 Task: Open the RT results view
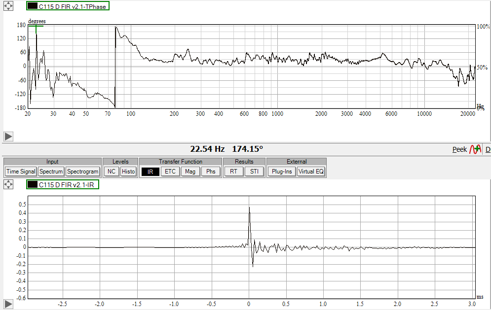(x=233, y=172)
